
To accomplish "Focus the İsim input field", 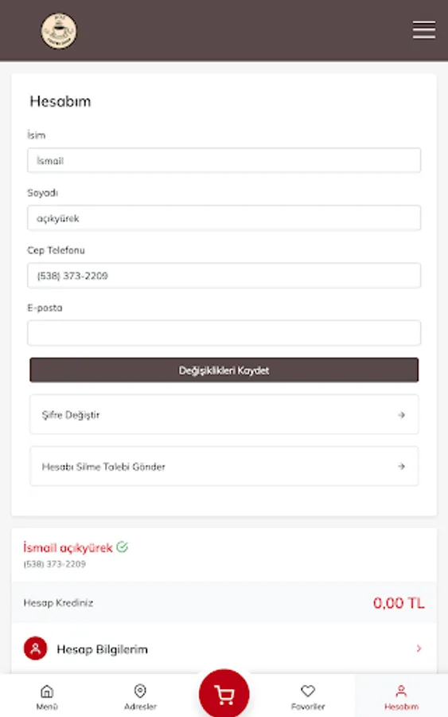I will click(x=224, y=160).
